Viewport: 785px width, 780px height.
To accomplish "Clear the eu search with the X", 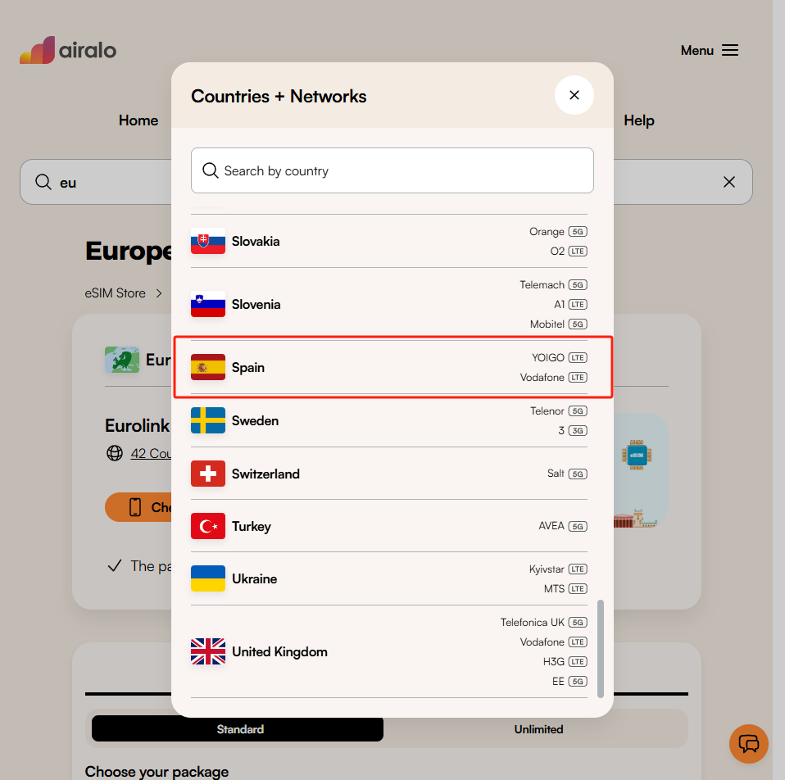I will tap(728, 182).
